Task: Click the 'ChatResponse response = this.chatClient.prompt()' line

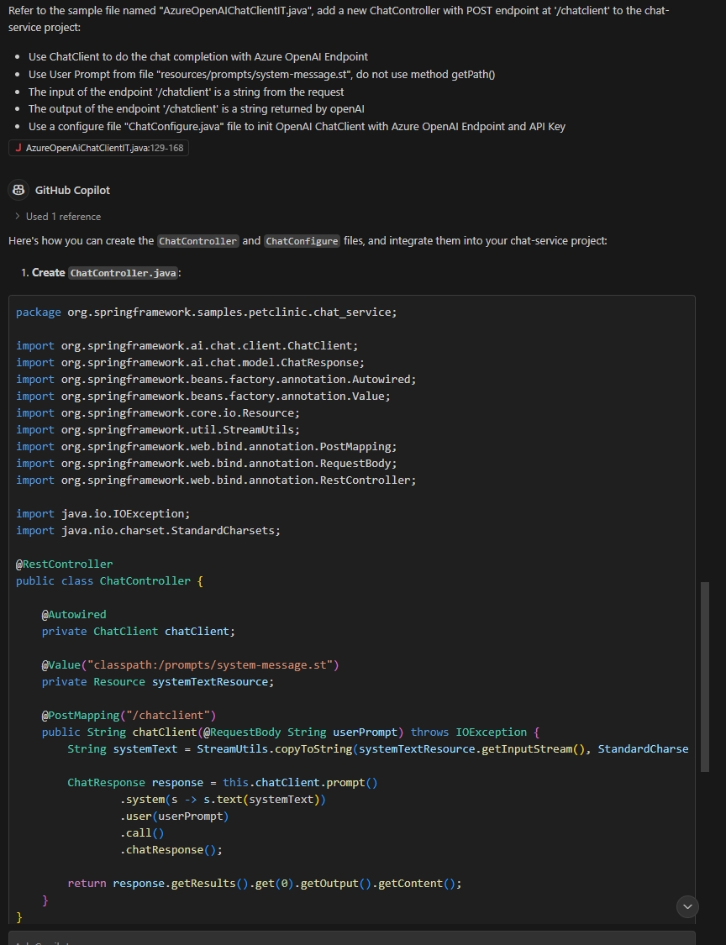Action: click(222, 782)
